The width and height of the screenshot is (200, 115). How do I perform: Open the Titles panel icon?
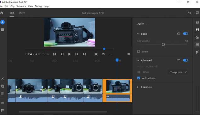click(x=197, y=22)
